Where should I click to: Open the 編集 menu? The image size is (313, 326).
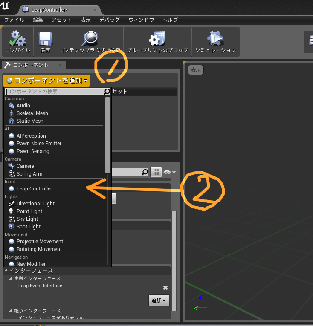(38, 20)
